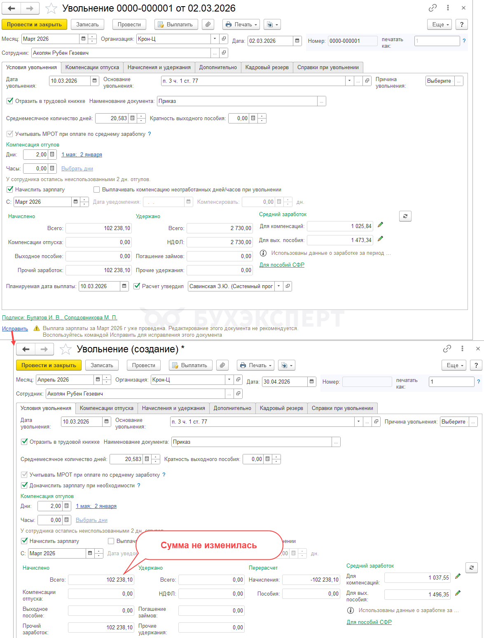Toggle Учитывать МРОТ checkbox in the bottom form

pyautogui.click(x=24, y=475)
